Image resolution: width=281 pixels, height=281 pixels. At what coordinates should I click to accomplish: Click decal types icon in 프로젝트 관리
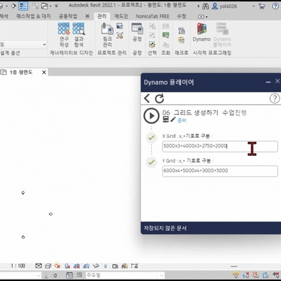[x=120, y=35]
